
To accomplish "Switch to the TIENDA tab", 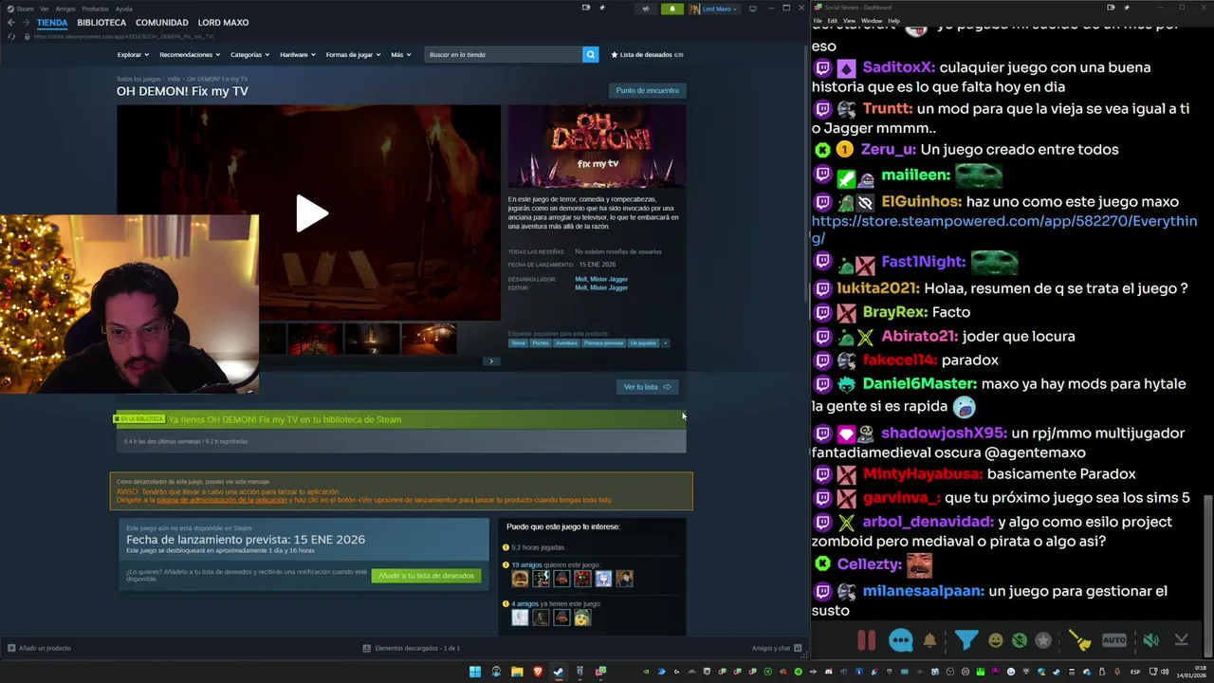I will click(52, 22).
